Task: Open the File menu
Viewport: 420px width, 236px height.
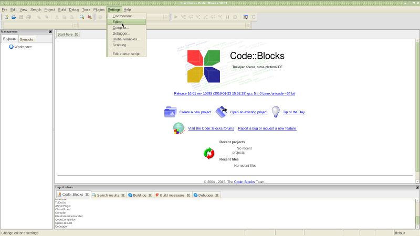Action: (x=5, y=9)
